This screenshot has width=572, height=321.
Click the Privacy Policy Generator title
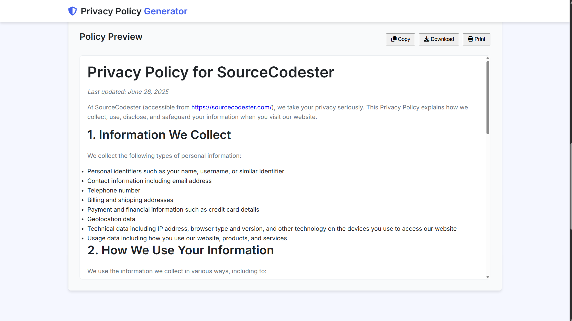[134, 11]
